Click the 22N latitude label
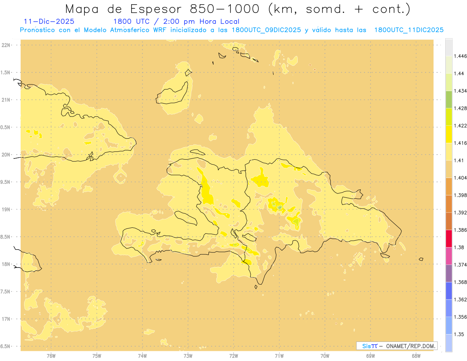The height and width of the screenshot is (361, 467). coord(6,45)
